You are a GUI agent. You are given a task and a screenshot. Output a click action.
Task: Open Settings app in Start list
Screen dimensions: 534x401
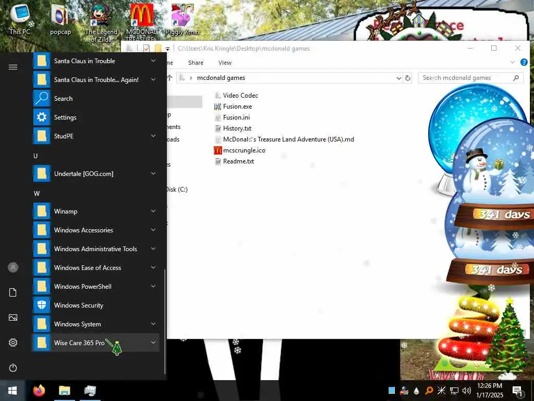tap(96, 117)
